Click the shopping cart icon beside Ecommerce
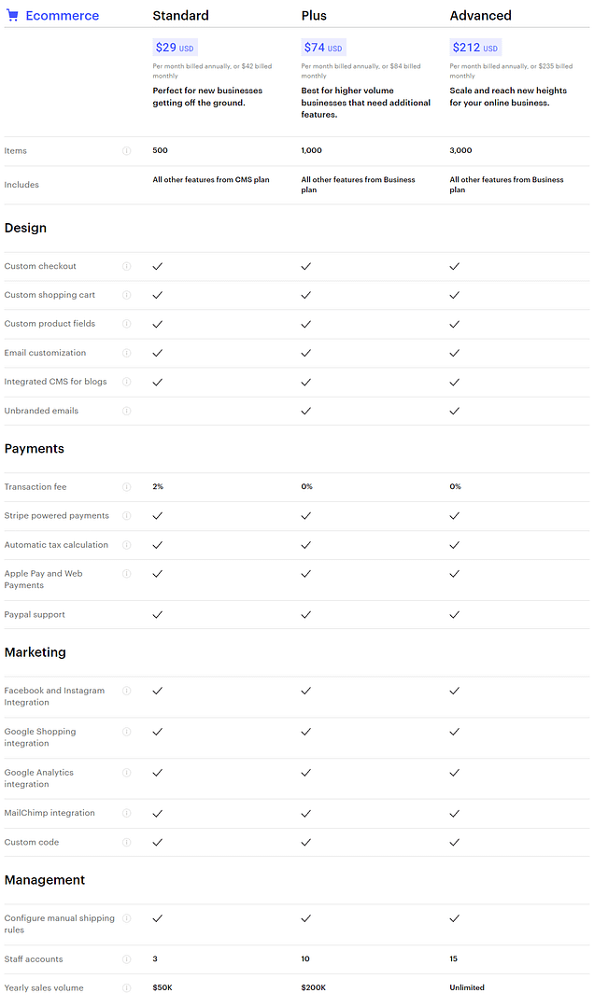This screenshot has height=1007, width=594. click(x=11, y=15)
